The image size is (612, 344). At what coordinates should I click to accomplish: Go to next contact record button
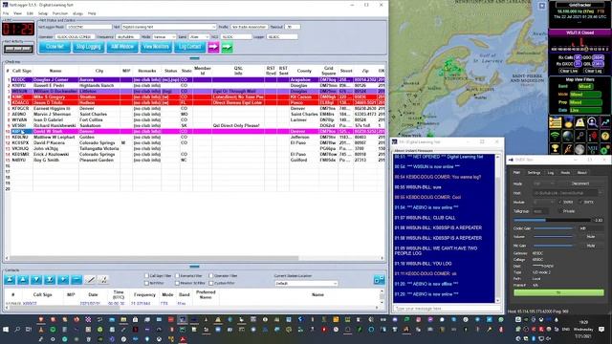[x=36, y=280]
